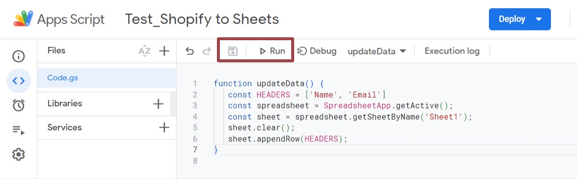
Task: Click the Services section label
Action: (64, 128)
